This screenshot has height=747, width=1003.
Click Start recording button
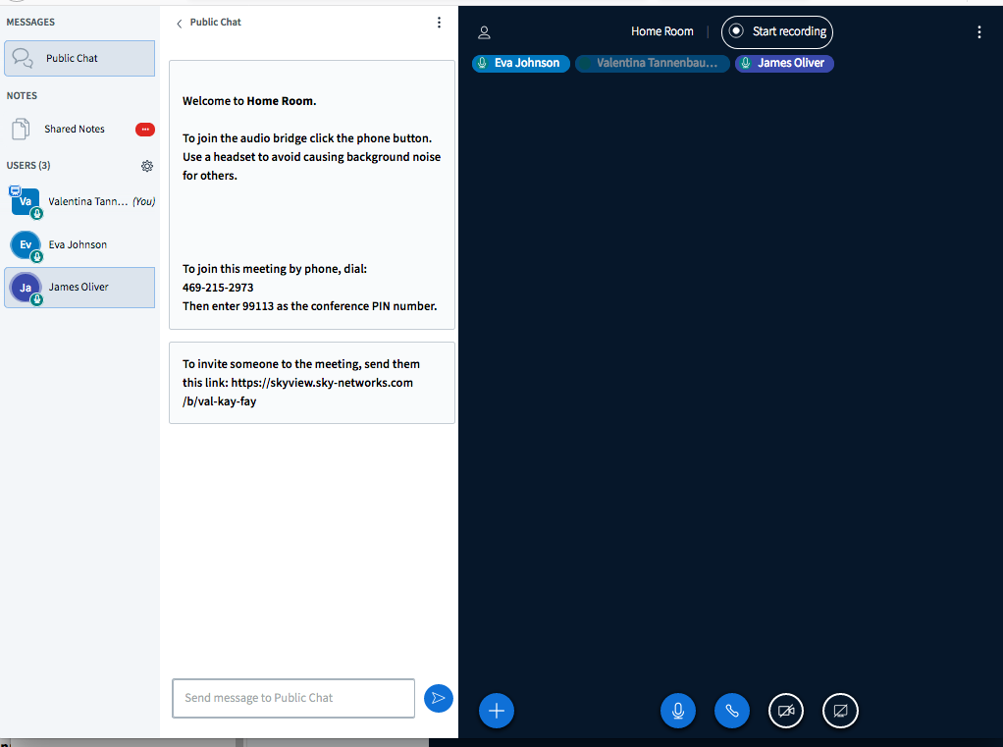coord(777,32)
